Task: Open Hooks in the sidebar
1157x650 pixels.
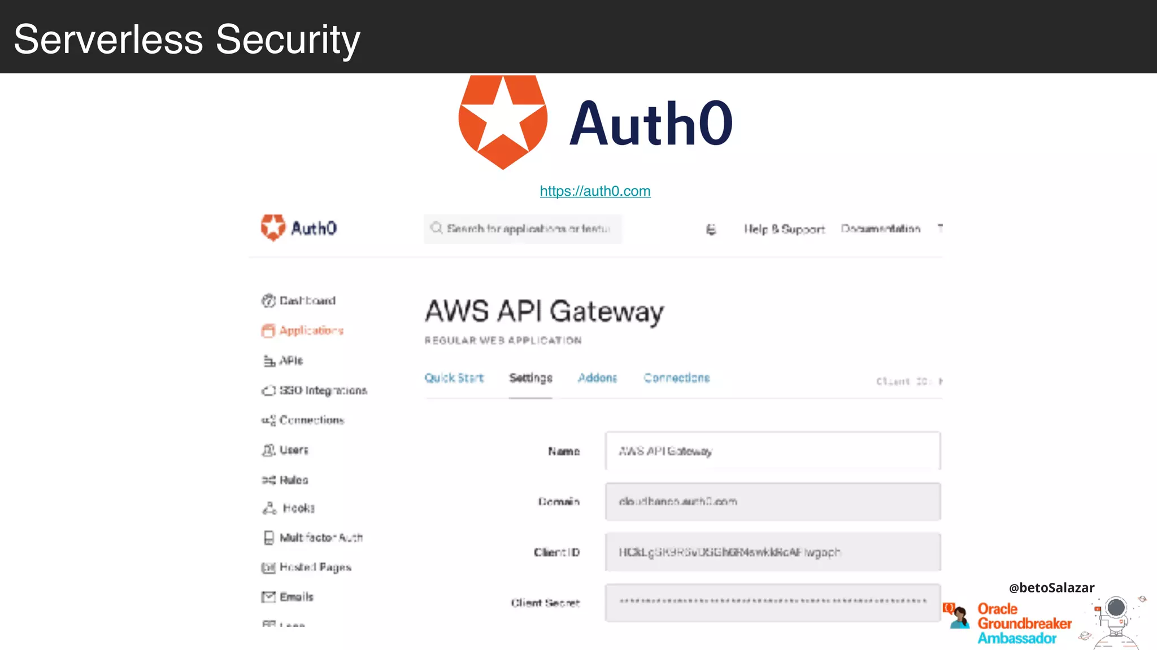Action: click(x=299, y=508)
